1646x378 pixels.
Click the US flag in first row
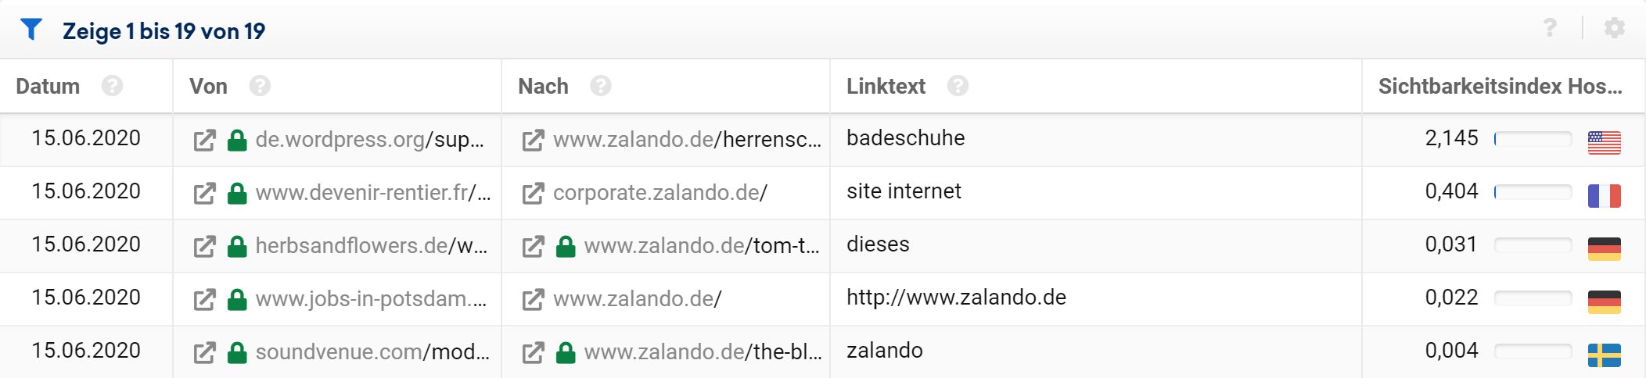pyautogui.click(x=1604, y=142)
